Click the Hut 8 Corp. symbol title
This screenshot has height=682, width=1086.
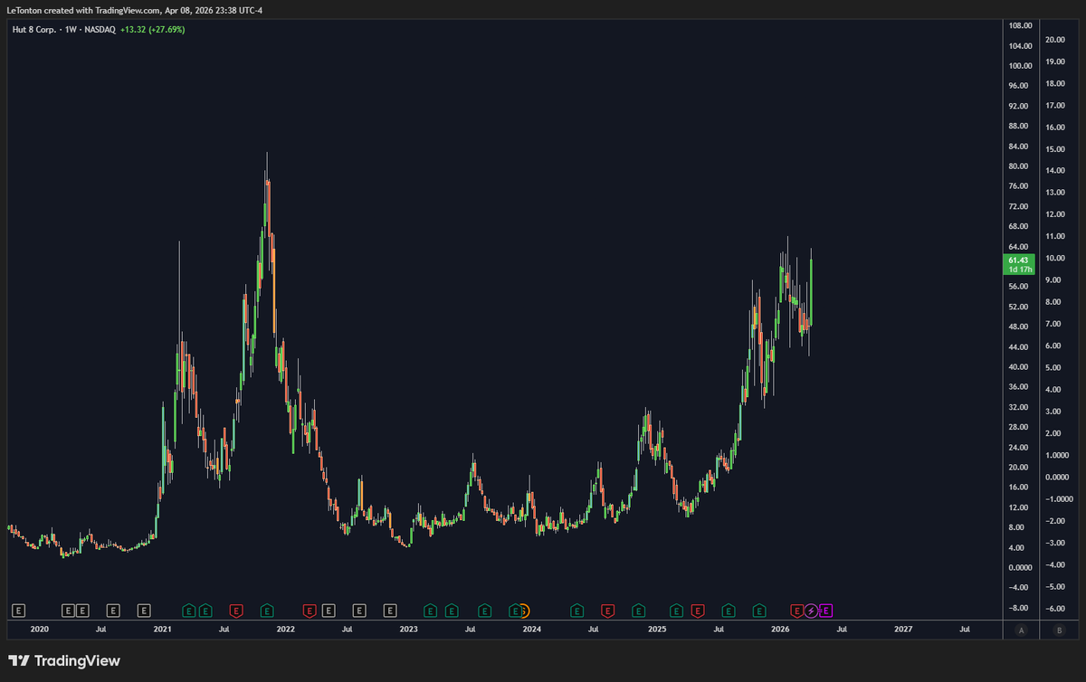pyautogui.click(x=36, y=29)
